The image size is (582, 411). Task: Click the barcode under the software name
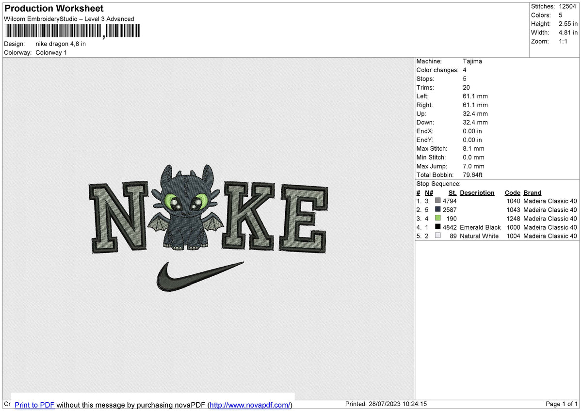(x=72, y=32)
